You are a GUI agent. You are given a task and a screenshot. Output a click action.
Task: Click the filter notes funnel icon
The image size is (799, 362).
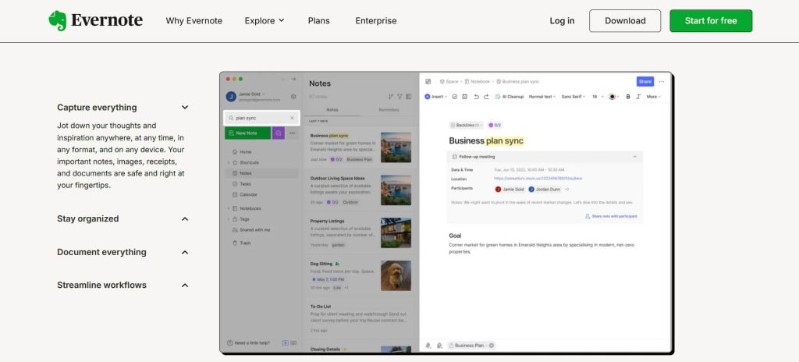click(399, 97)
